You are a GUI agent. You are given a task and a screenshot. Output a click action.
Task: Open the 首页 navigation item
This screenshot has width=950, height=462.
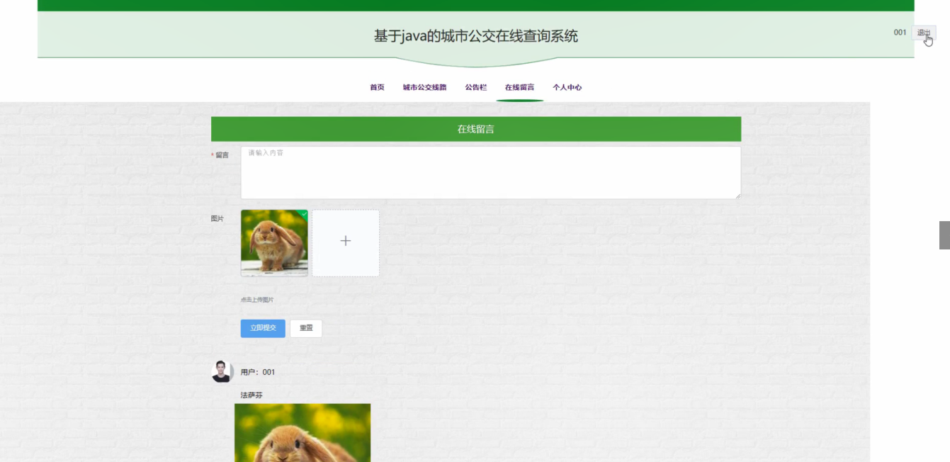(377, 87)
